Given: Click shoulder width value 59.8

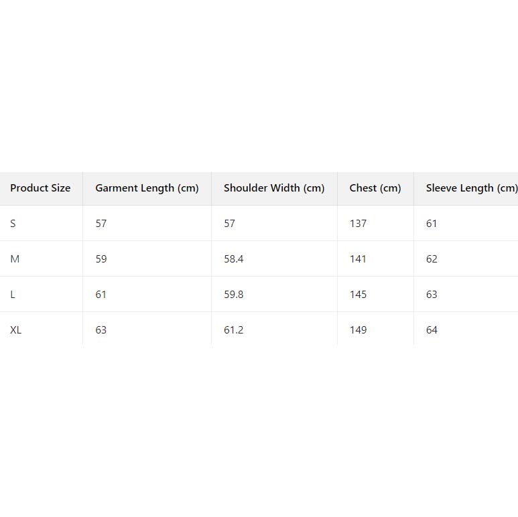Looking at the screenshot, I should click(x=234, y=295).
